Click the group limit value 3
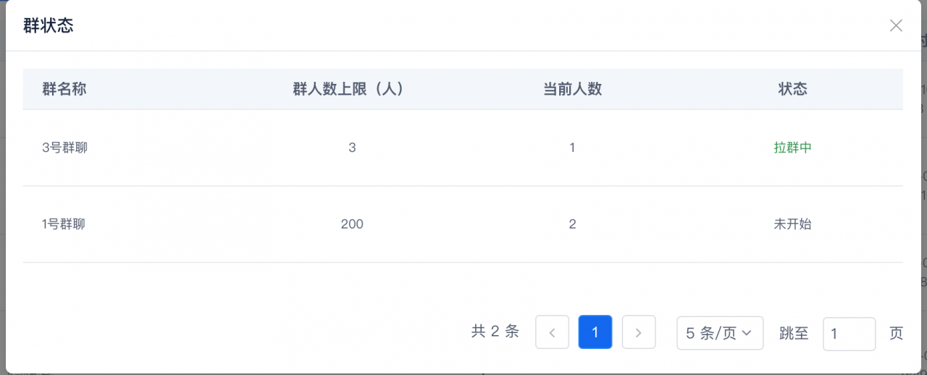Image resolution: width=927 pixels, height=375 pixels. (352, 148)
